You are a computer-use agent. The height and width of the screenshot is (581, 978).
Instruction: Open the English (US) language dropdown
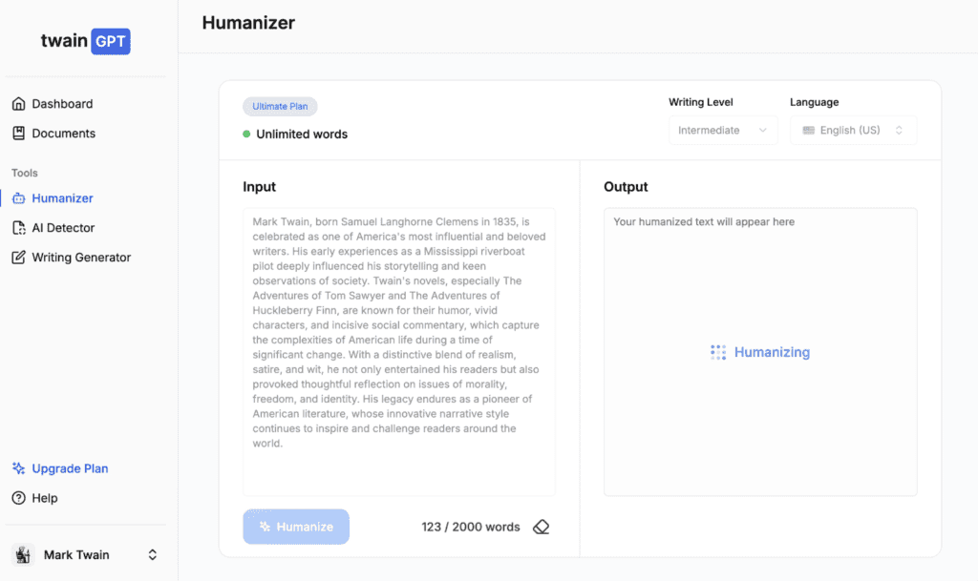[853, 131]
